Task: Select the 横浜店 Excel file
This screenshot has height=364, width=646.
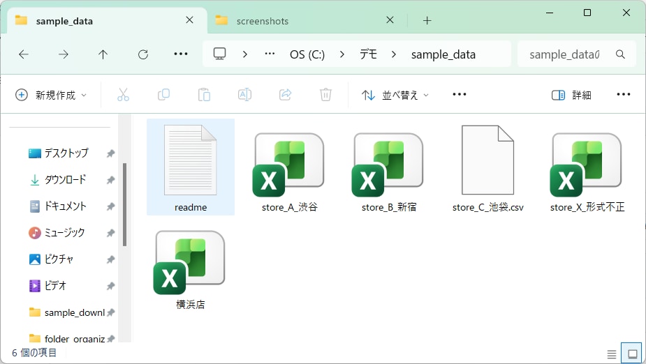Action: pyautogui.click(x=191, y=265)
